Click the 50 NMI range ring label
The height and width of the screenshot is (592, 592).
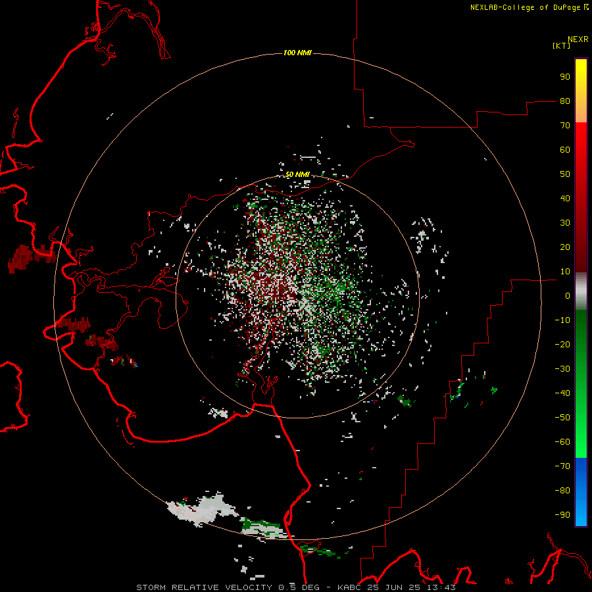point(297,174)
